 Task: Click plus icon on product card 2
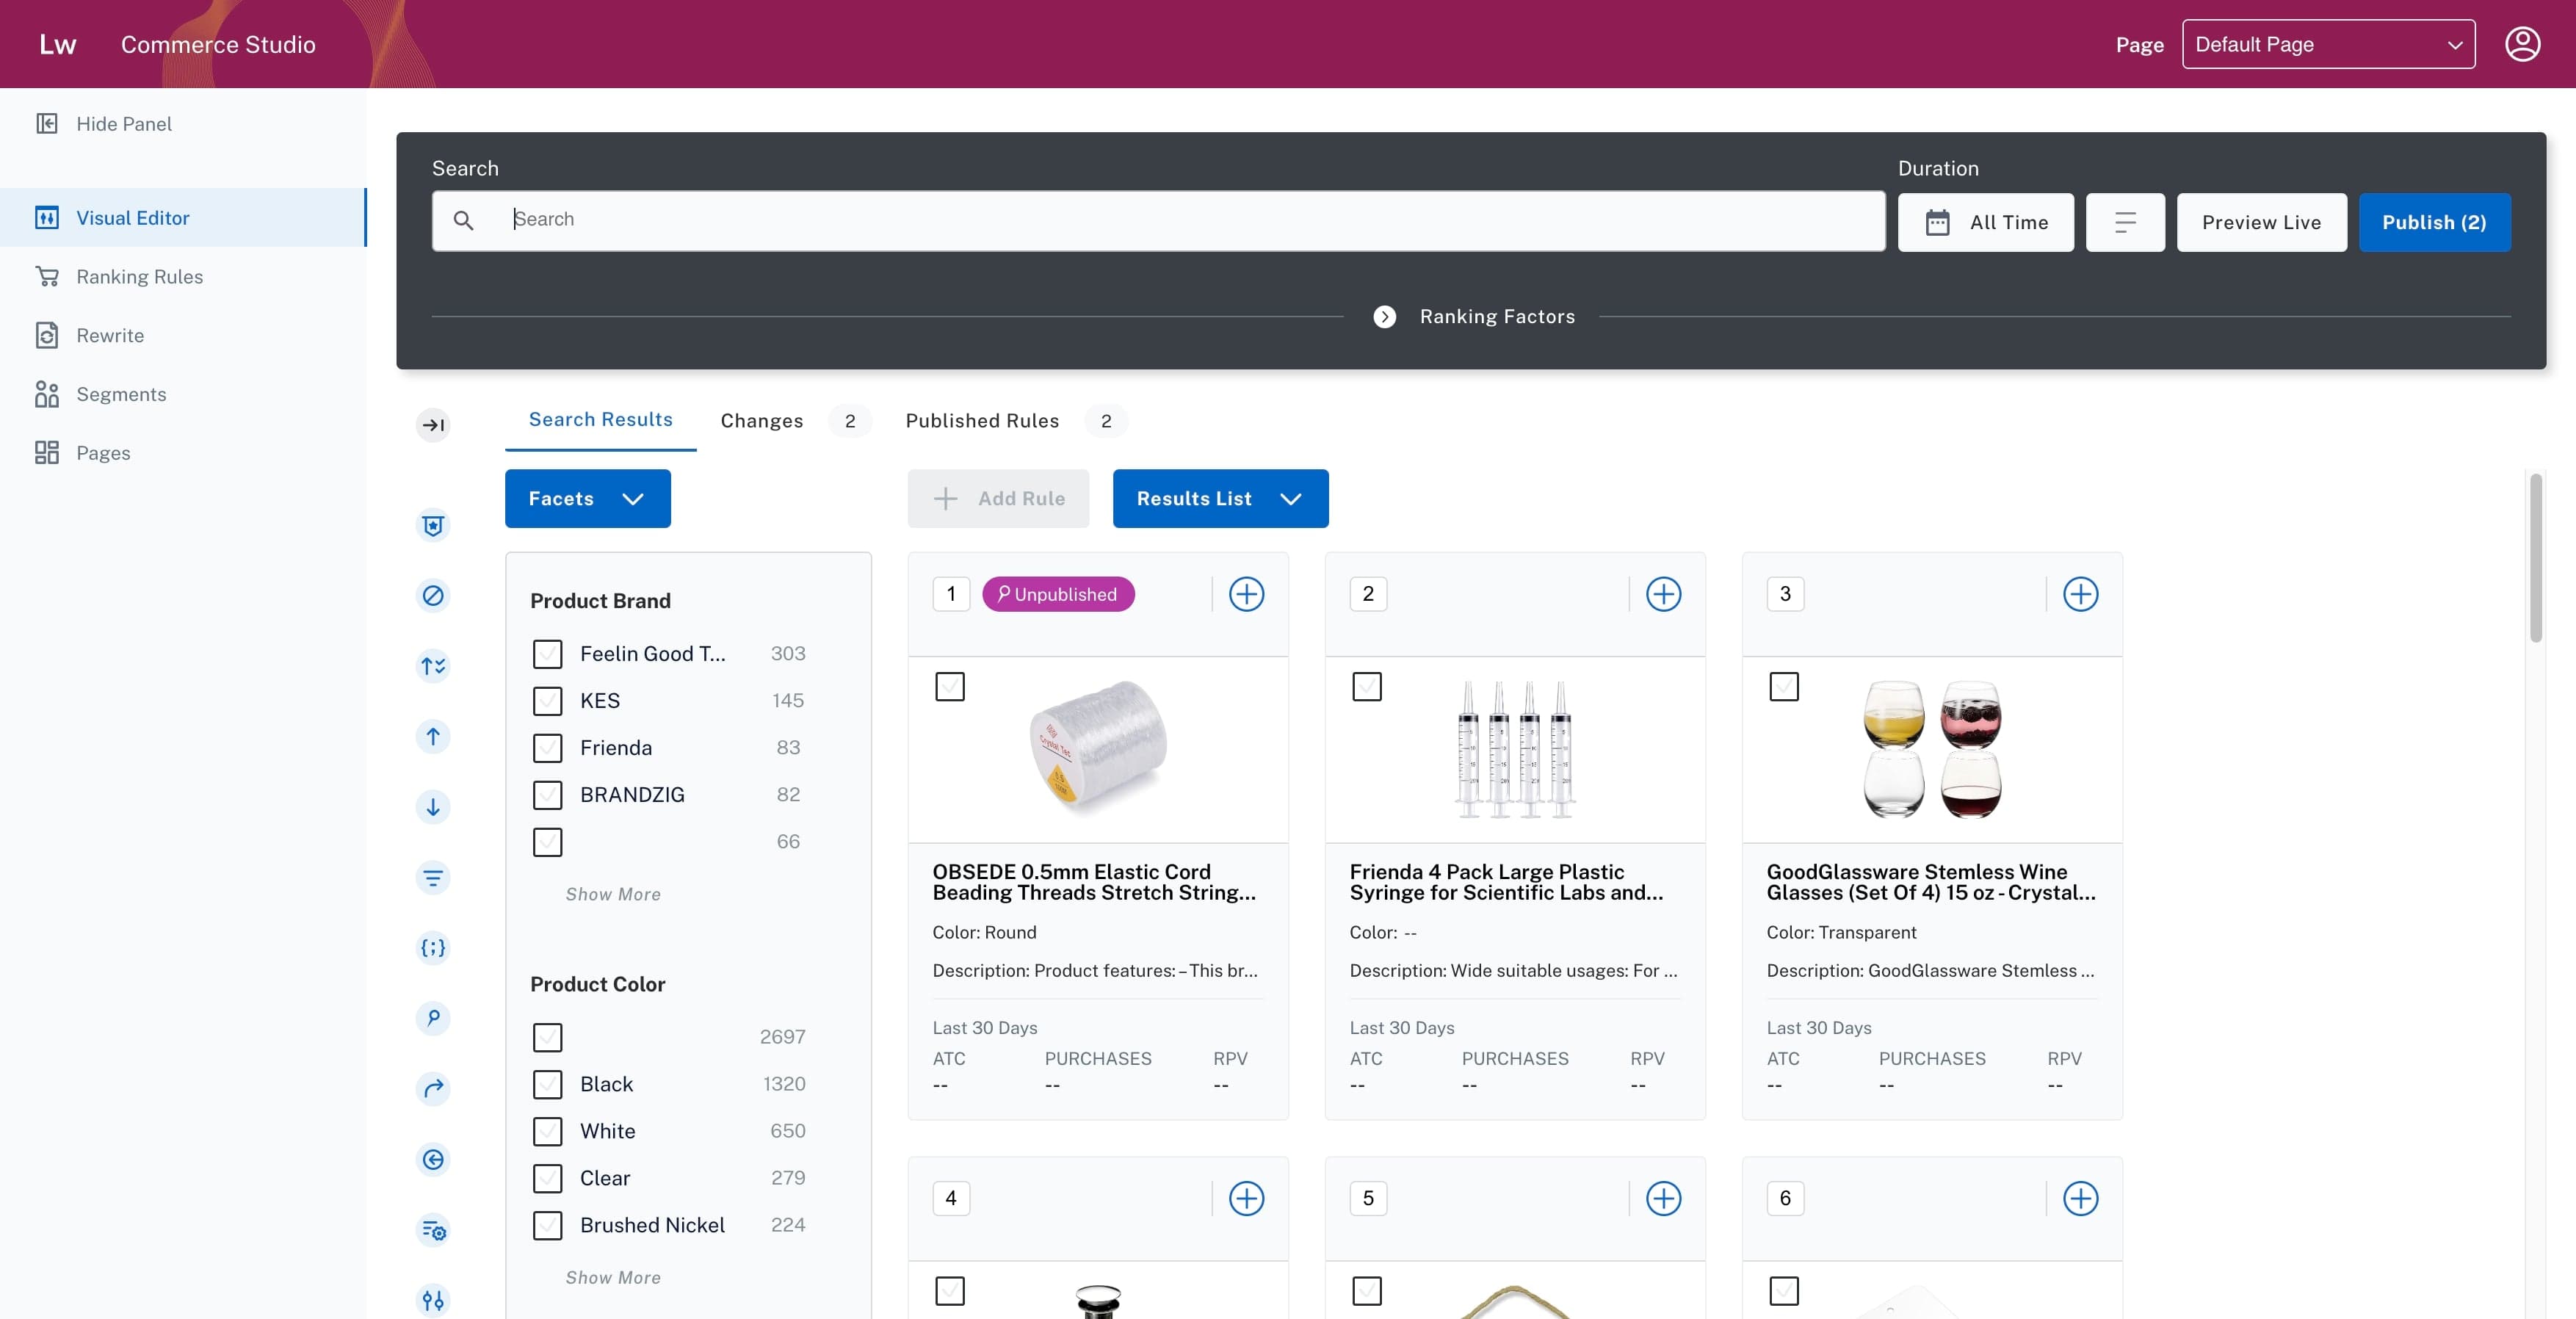point(1663,594)
